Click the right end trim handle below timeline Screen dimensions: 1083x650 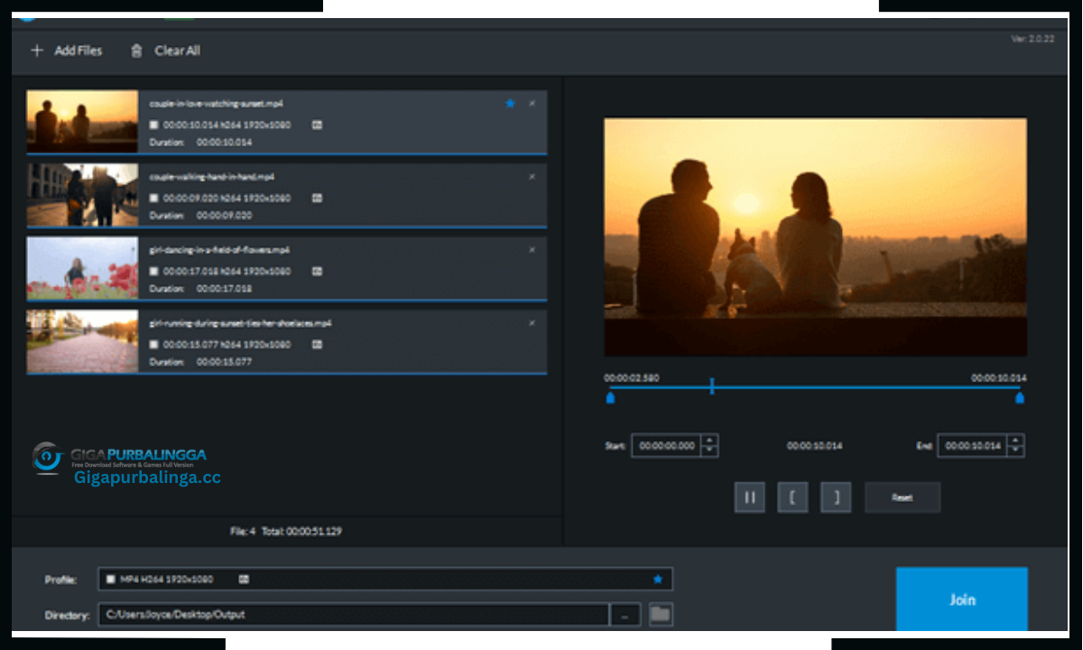coord(1020,397)
